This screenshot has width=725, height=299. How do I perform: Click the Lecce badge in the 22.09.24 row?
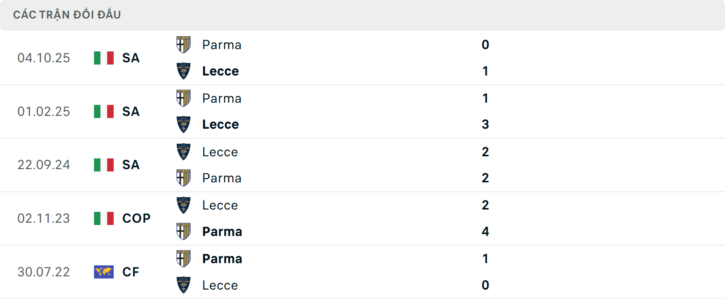tap(184, 151)
